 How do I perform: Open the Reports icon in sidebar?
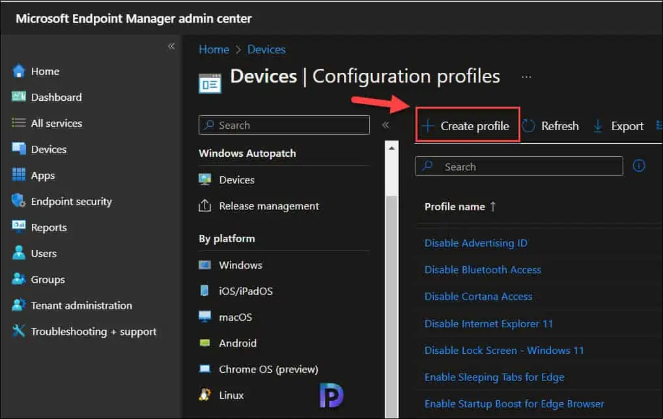coord(19,227)
